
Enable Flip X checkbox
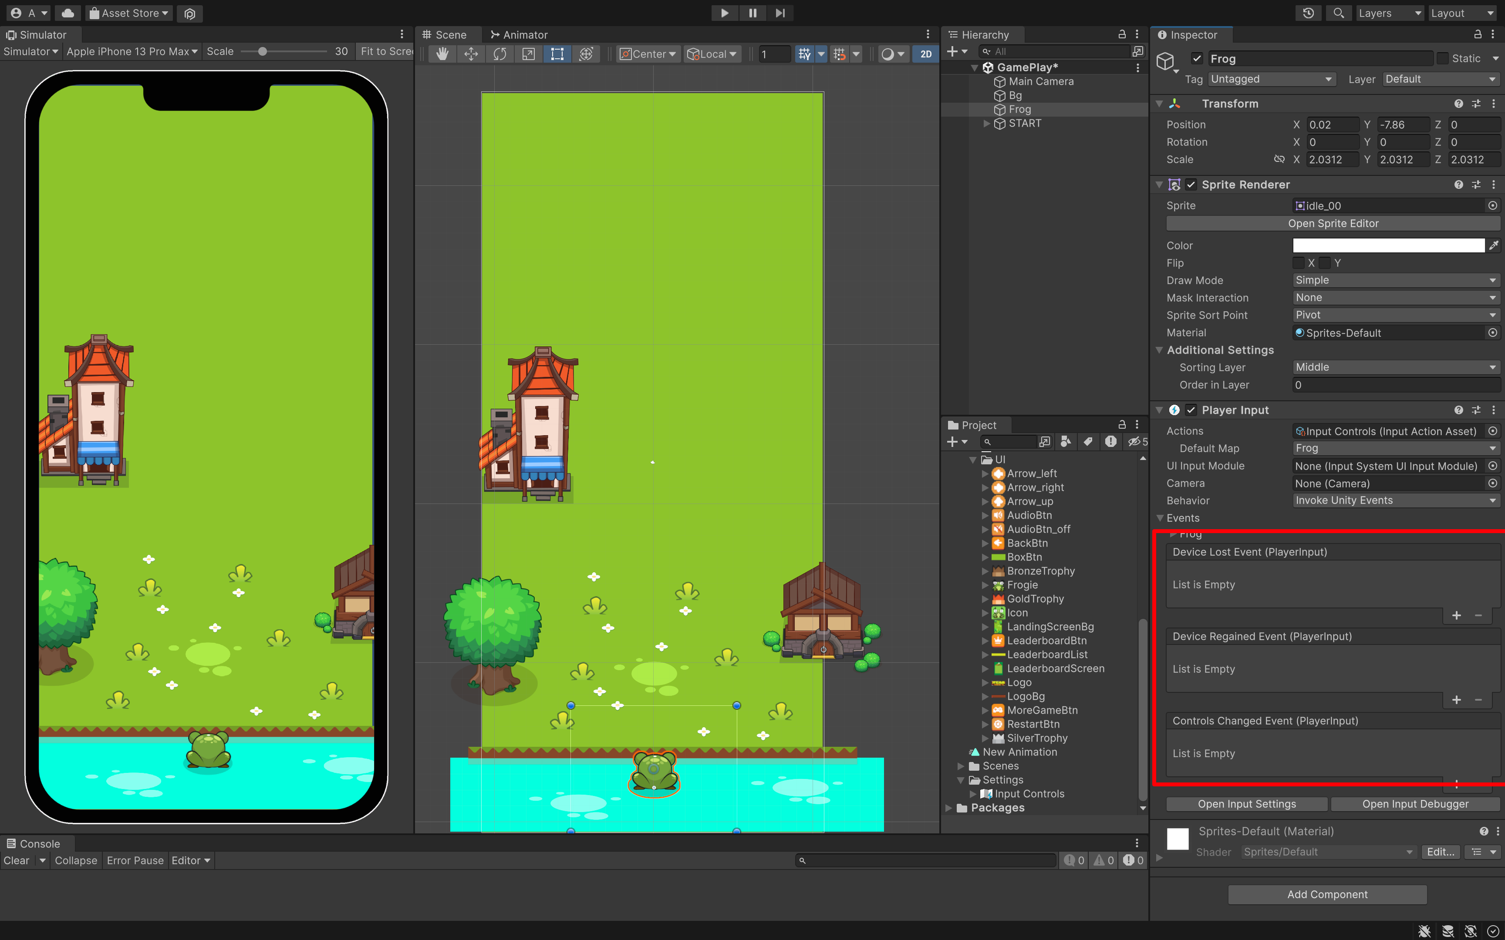tap(1299, 263)
